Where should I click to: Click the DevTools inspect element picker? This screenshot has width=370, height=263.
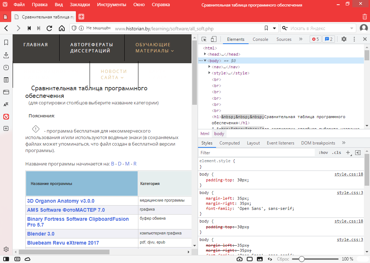(x=204, y=39)
